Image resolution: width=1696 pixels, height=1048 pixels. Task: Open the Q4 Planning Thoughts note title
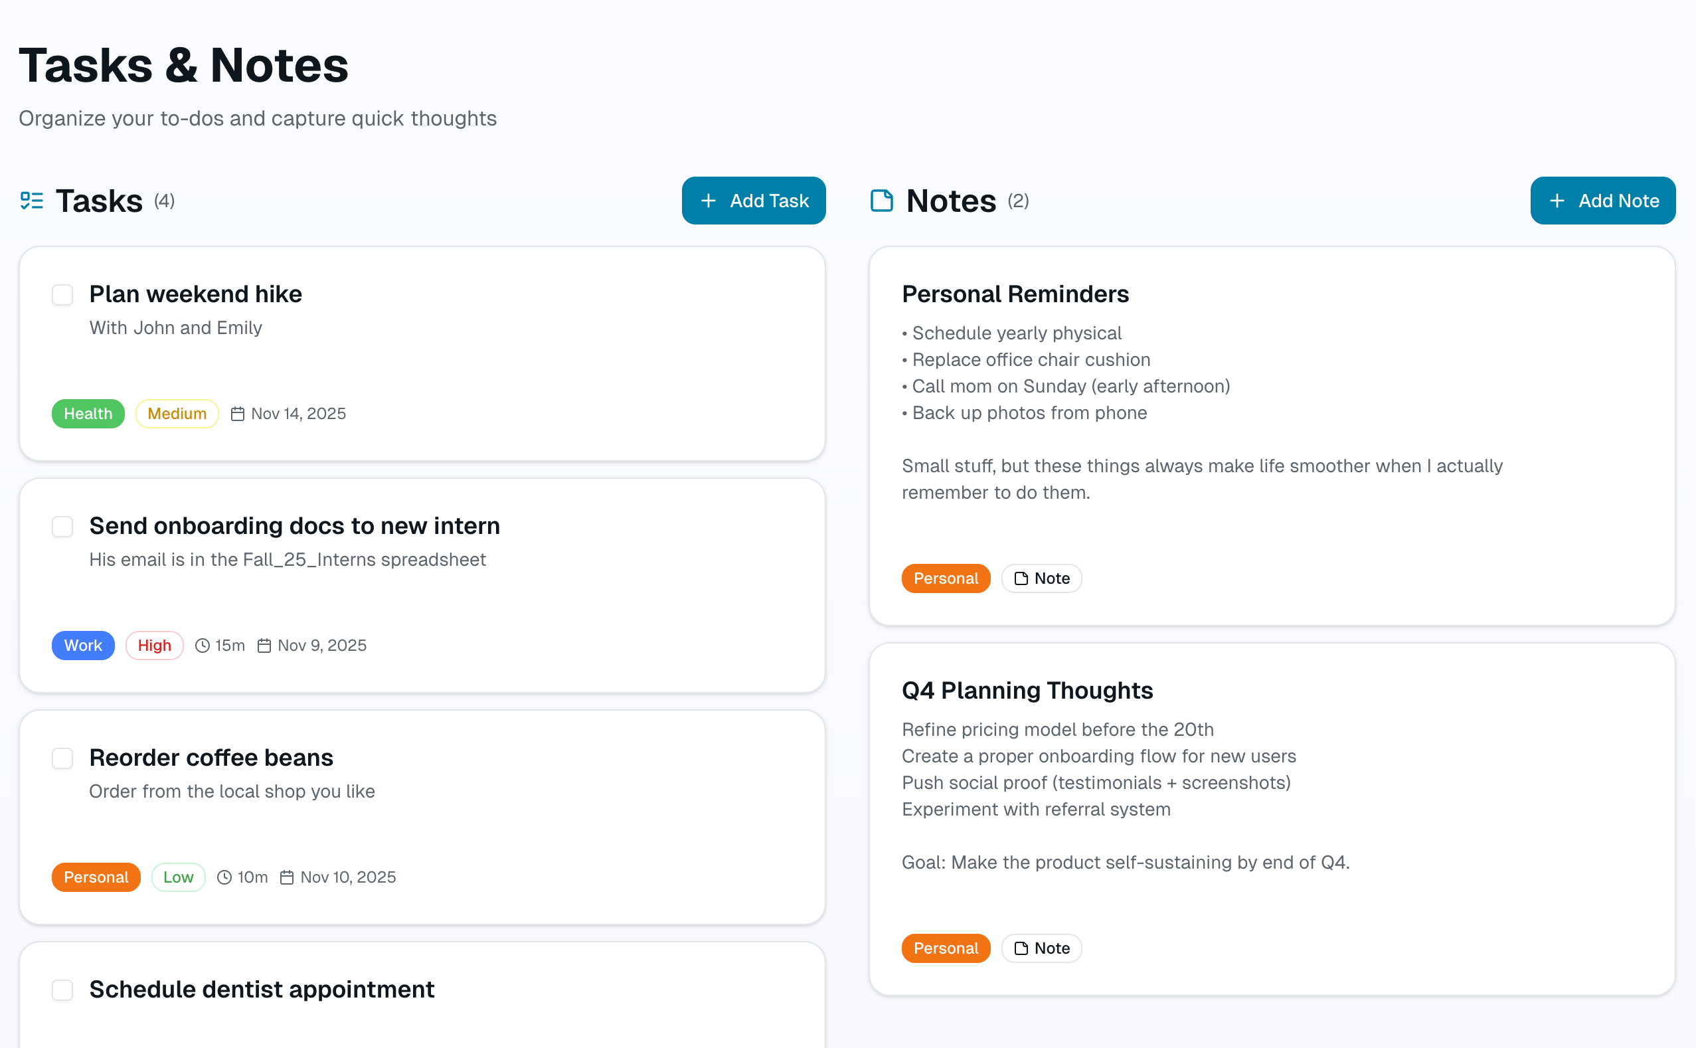(1027, 691)
